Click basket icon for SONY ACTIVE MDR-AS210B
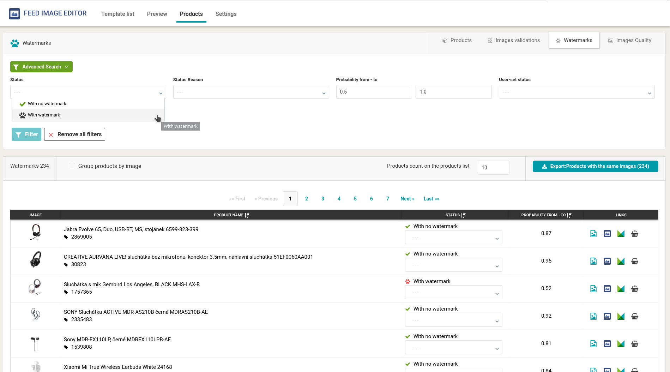This screenshot has width=670, height=372. (635, 316)
